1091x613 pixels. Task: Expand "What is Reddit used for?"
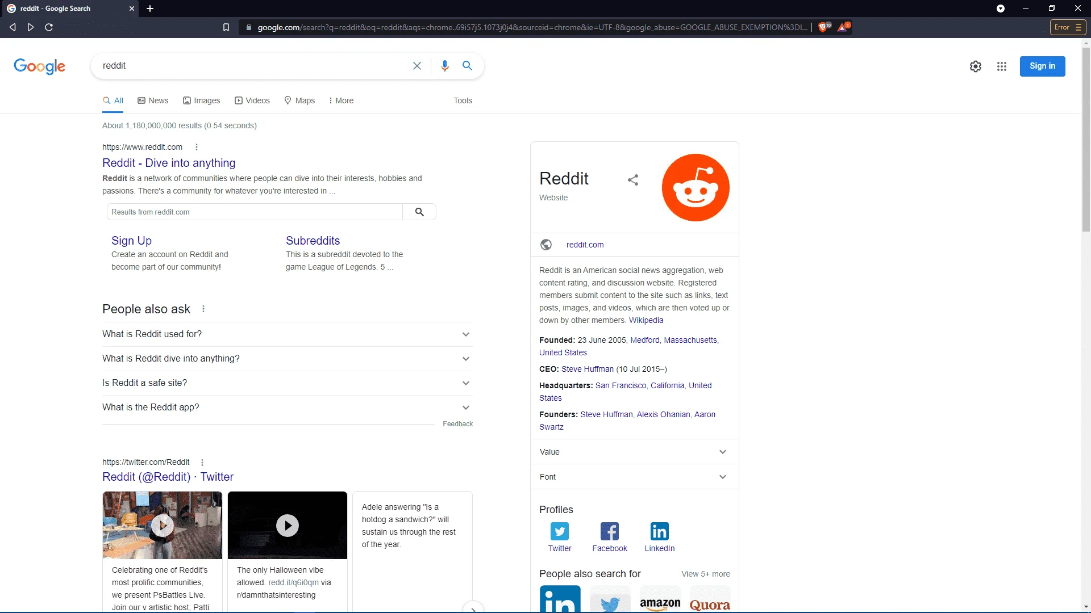pos(288,334)
